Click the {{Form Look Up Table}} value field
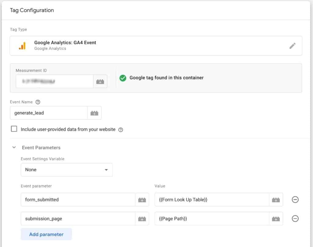Image resolution: width=313 pixels, height=247 pixels. (x=212, y=200)
